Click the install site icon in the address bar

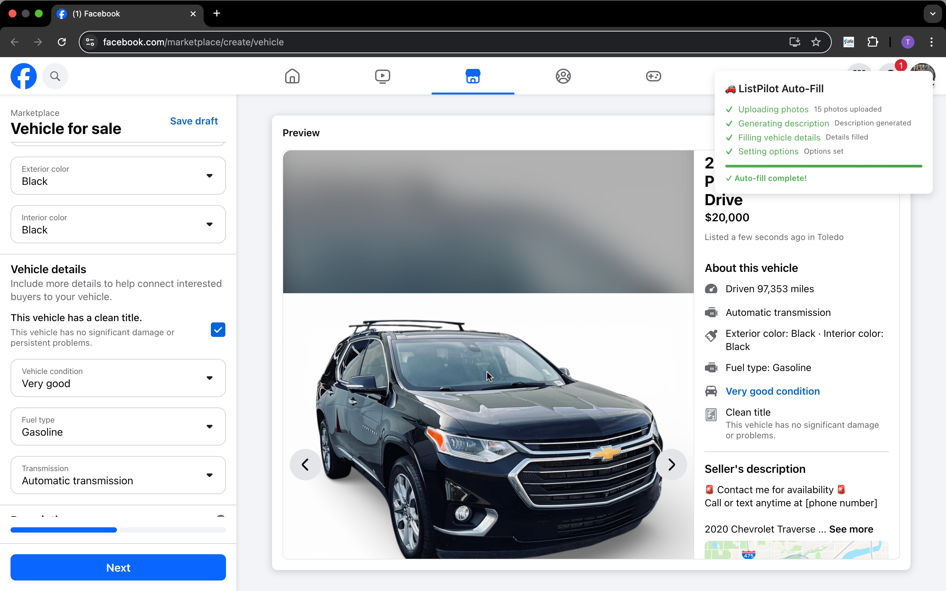(794, 42)
